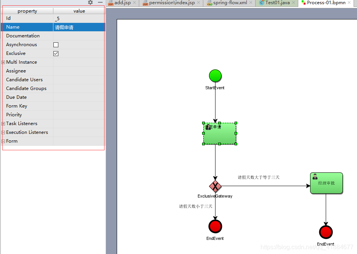Click the Form Key value field
Screen dimensions: 357x254
pos(79,106)
